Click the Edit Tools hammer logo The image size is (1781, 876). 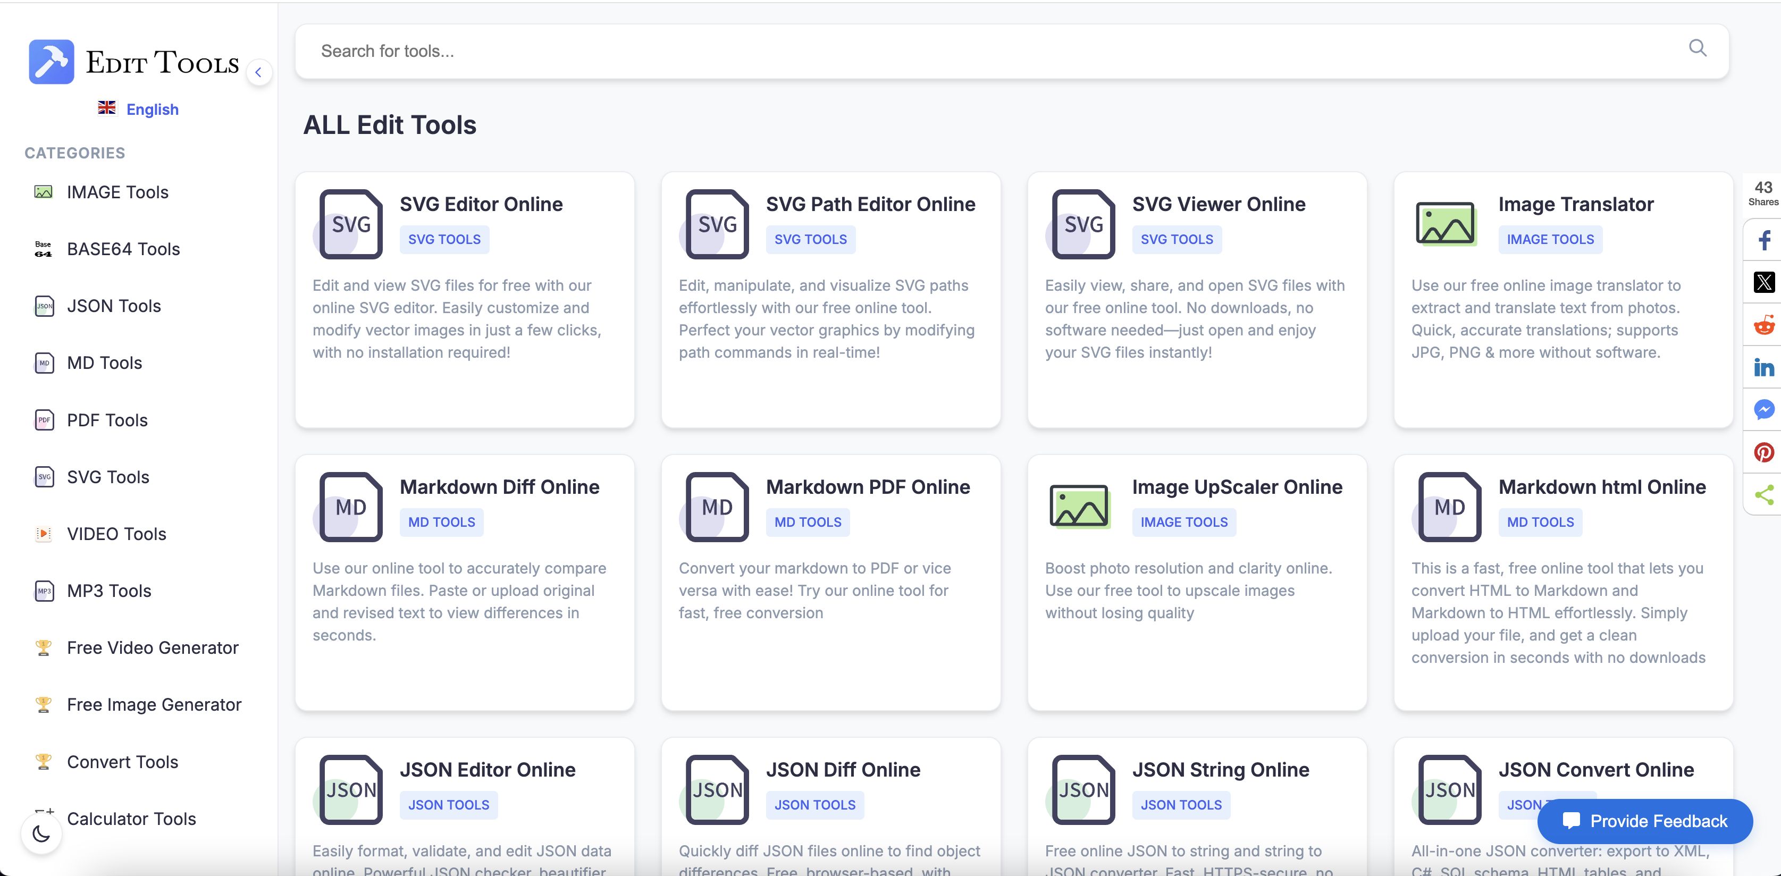51,62
